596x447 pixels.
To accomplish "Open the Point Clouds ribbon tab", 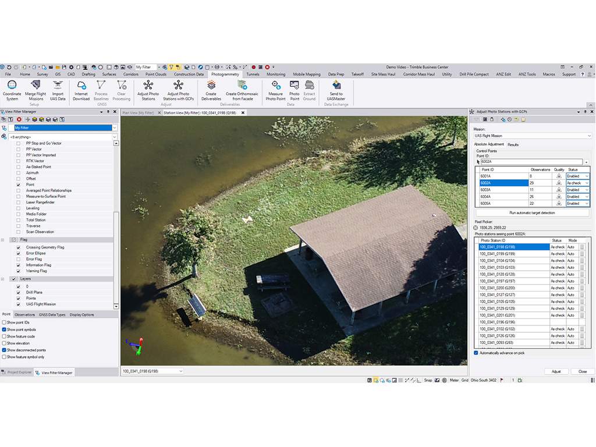I will (156, 74).
